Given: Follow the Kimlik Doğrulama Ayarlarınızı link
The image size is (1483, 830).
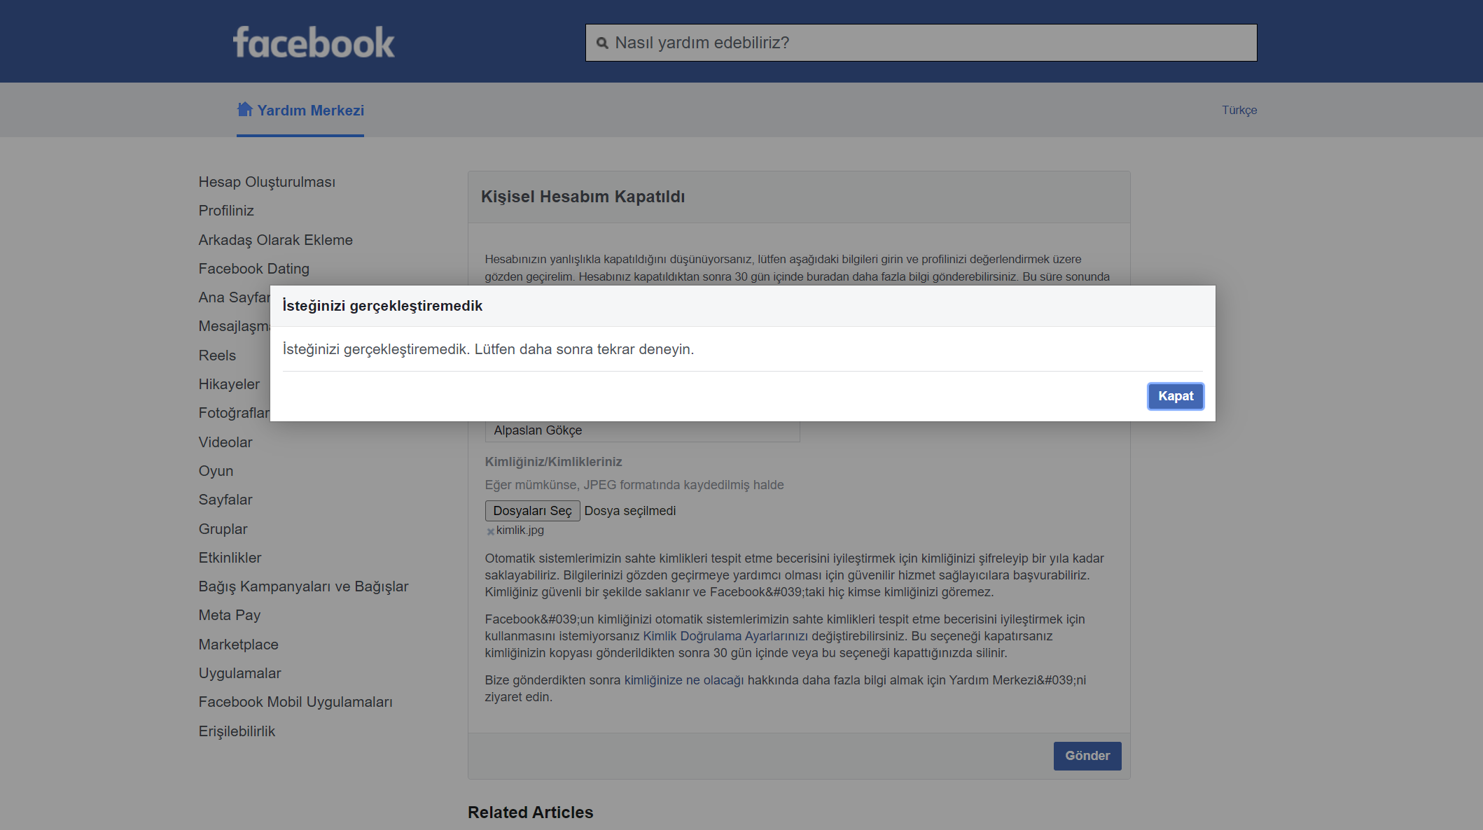Looking at the screenshot, I should click(x=725, y=636).
